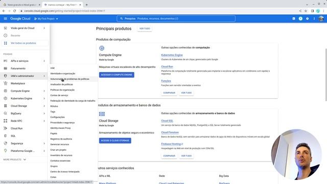Expand Kubernetes Engine submenu arrow
327x184 pixels.
(x=44, y=99)
